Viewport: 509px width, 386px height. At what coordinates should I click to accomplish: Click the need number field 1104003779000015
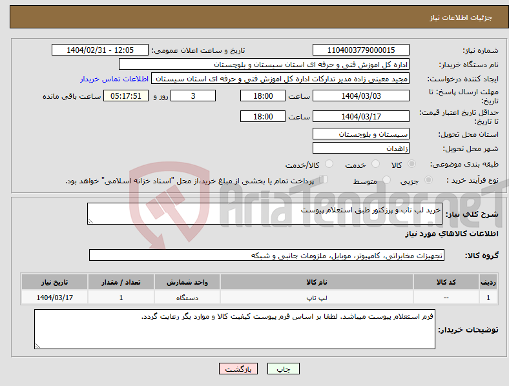click(x=360, y=50)
